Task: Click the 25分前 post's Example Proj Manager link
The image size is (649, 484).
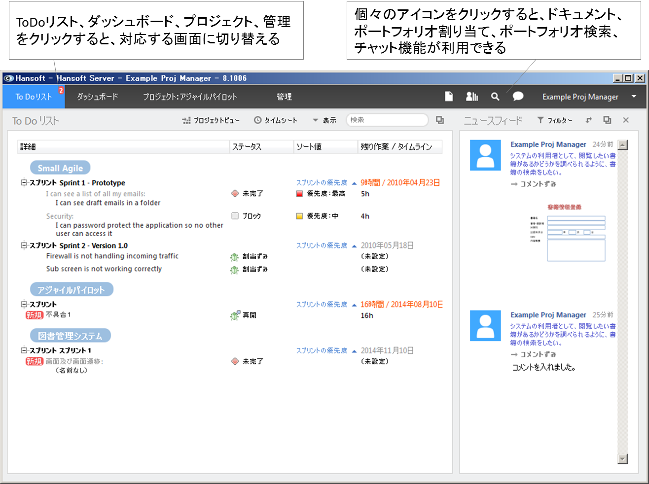Action: click(x=548, y=315)
